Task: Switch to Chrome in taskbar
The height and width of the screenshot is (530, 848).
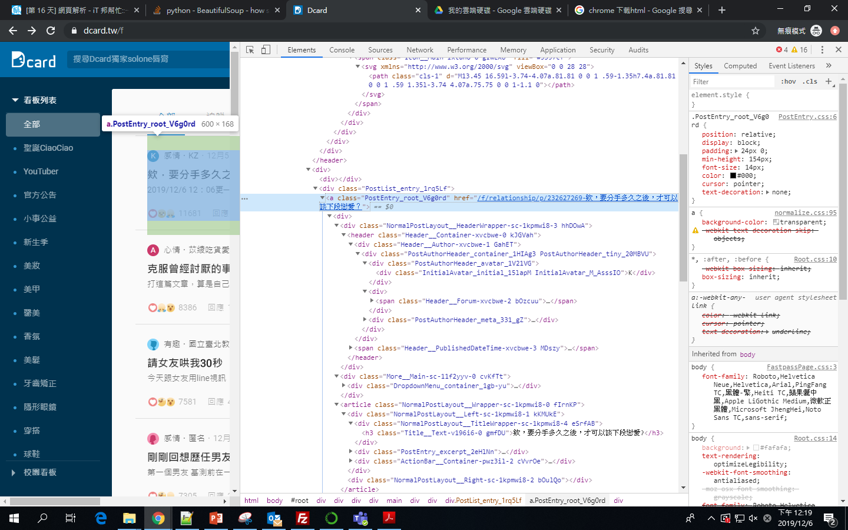Action: point(158,518)
